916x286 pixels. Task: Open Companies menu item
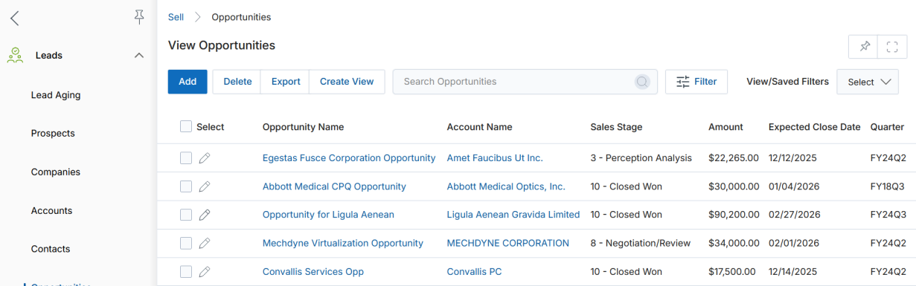click(56, 172)
